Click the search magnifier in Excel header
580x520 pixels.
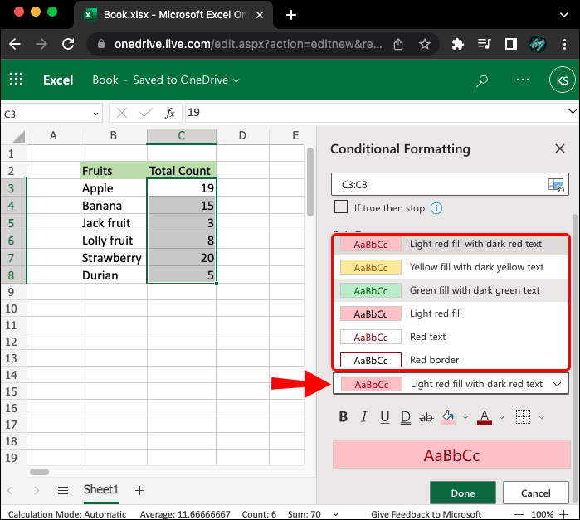482,80
